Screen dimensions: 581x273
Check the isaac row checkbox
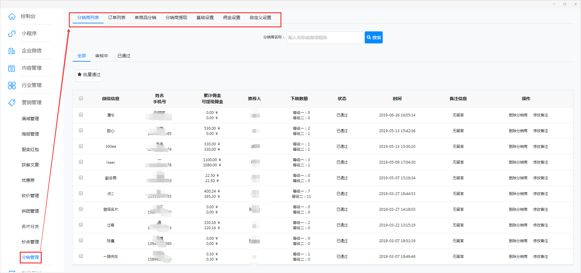(81, 162)
